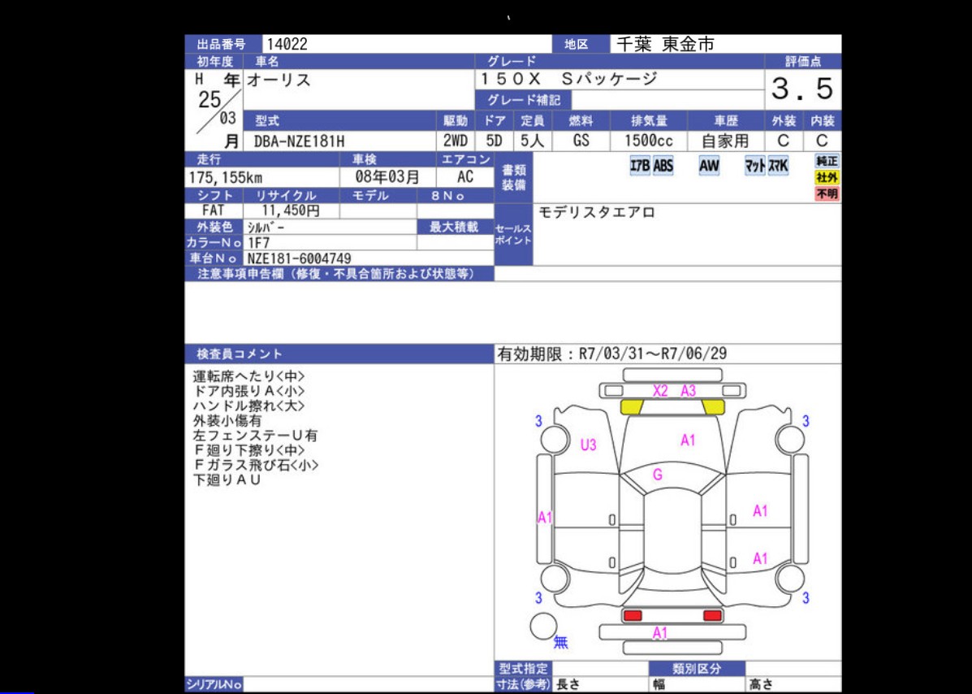The image size is (972, 694).
Task: Click the 2WD drive value
Action: [456, 141]
